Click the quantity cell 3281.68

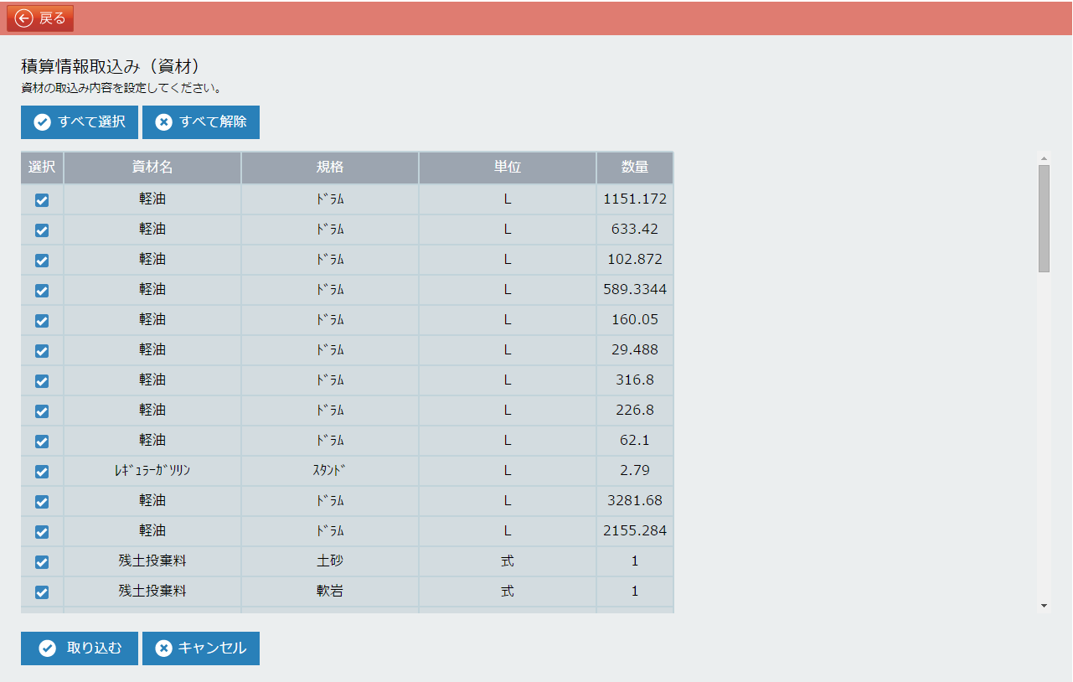click(635, 500)
